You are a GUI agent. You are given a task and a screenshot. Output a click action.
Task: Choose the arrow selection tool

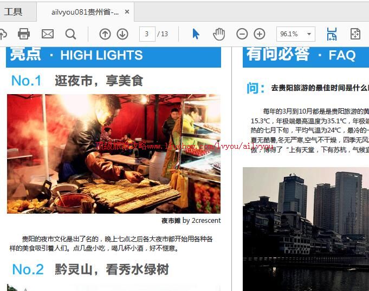[196, 34]
